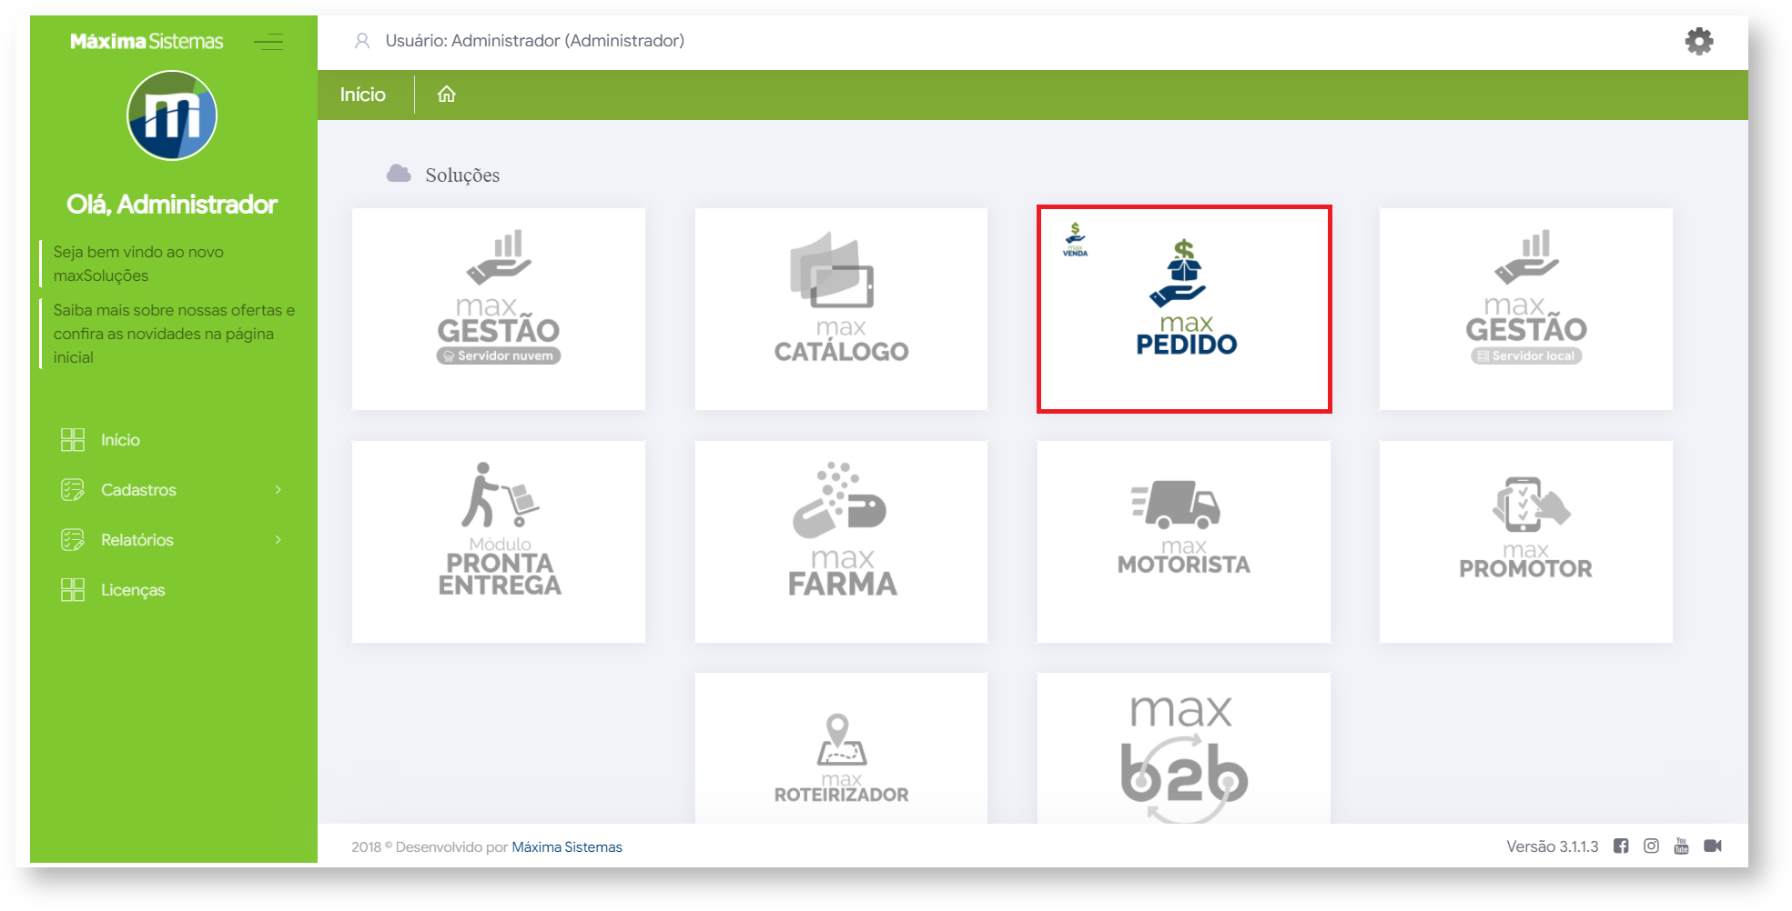Expand the Cadastros submenu chevron
This screenshot has width=1792, height=911.
tap(278, 490)
